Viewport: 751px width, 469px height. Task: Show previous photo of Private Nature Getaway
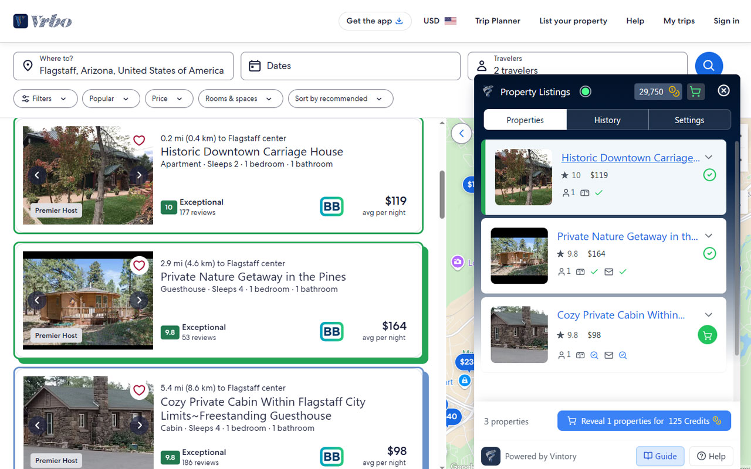[x=37, y=300]
